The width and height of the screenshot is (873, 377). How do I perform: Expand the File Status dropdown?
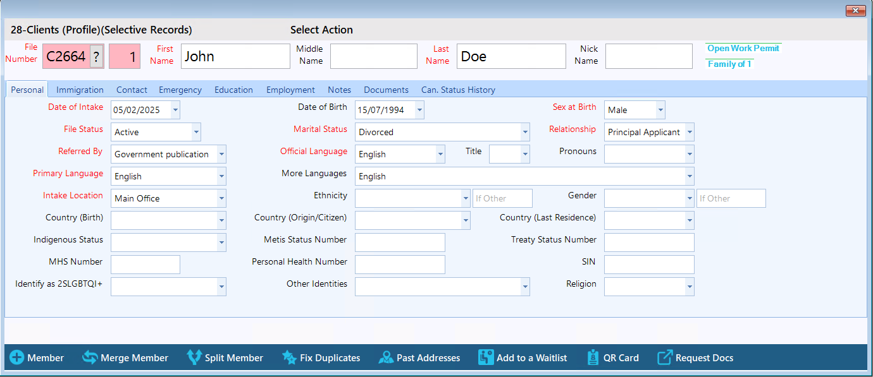[x=196, y=132]
